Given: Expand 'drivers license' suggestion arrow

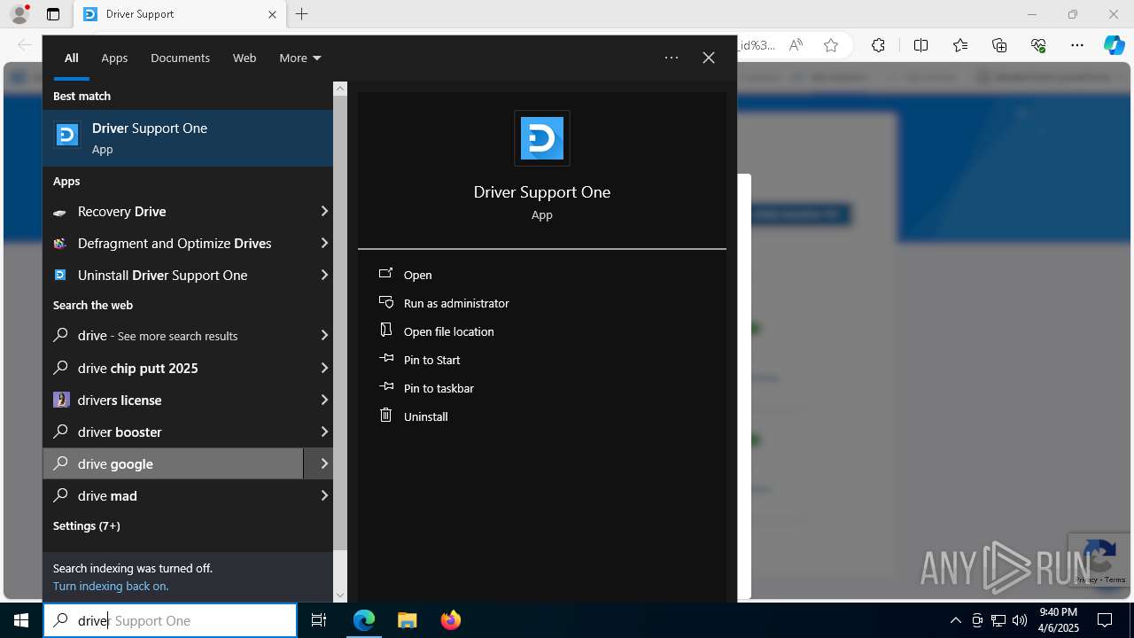Looking at the screenshot, I should coord(323,400).
